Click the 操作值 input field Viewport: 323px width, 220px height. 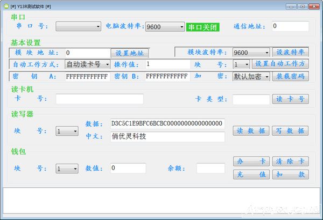(167, 64)
